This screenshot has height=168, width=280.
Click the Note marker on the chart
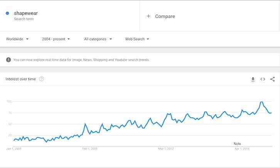(237, 144)
